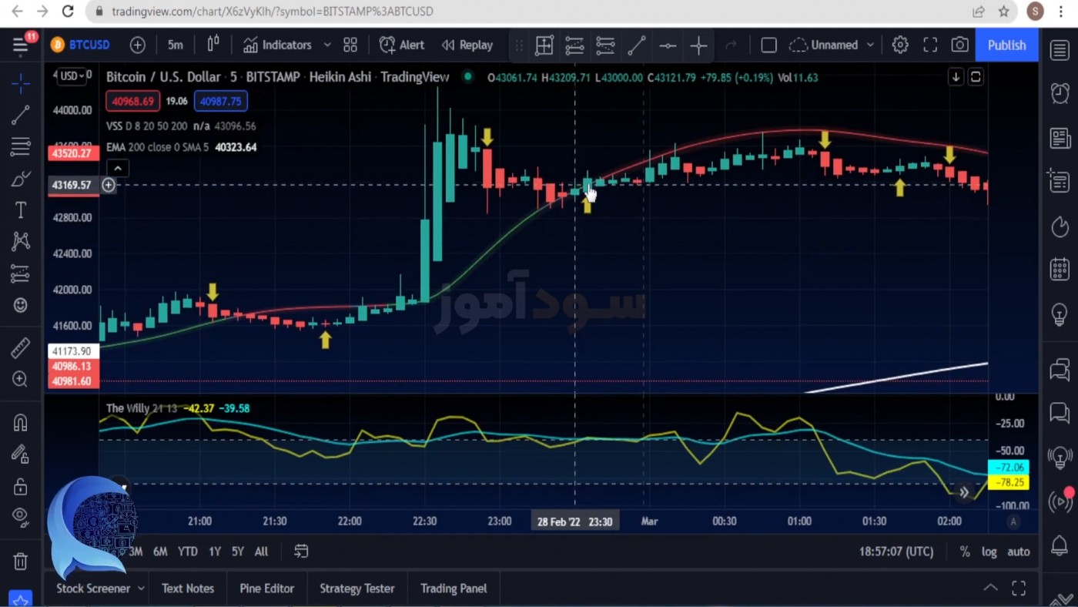The width and height of the screenshot is (1078, 607).
Task: Select the trend line drawing tool in left sidebar
Action: (21, 115)
